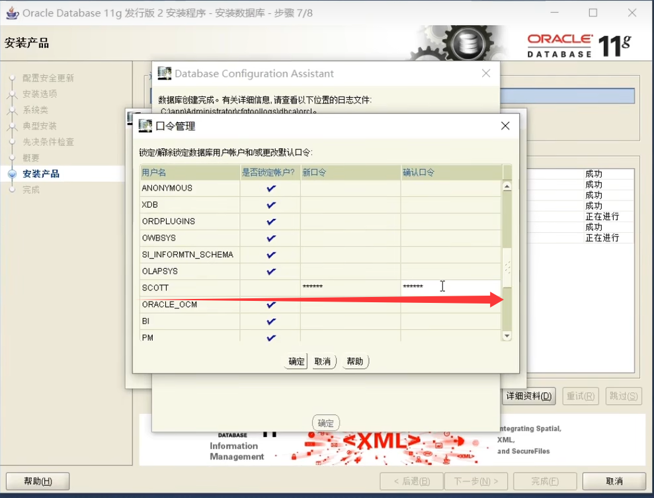Click 帮助(H) button in installer
The width and height of the screenshot is (654, 498).
(38, 481)
